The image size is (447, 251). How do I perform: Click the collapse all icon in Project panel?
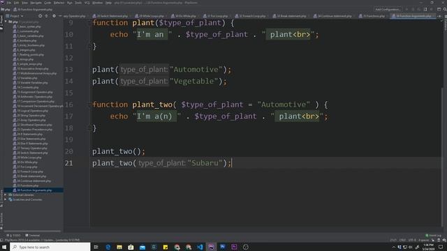click(47, 16)
